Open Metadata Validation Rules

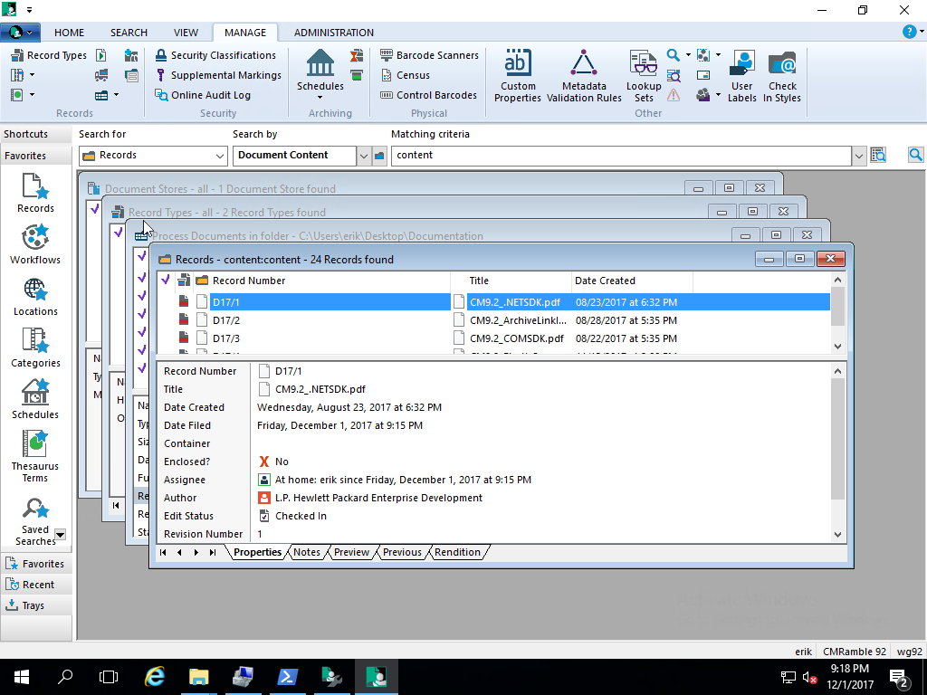(x=584, y=76)
